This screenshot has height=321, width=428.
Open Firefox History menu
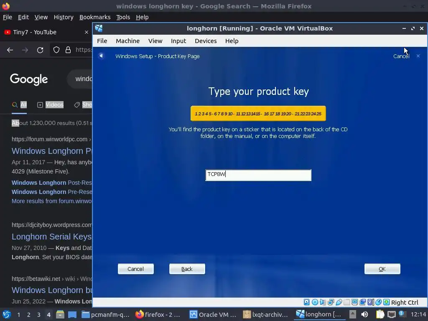pos(64,17)
